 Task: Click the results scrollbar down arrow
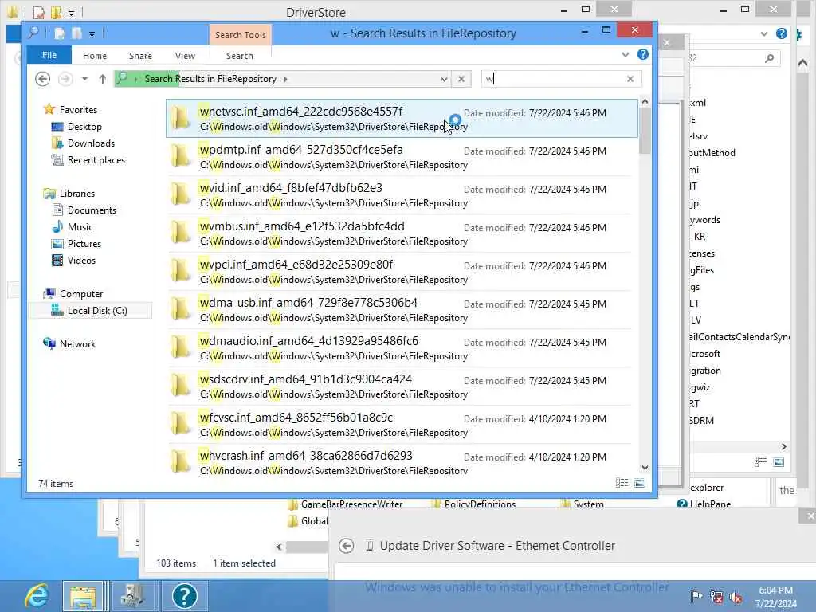[645, 468]
